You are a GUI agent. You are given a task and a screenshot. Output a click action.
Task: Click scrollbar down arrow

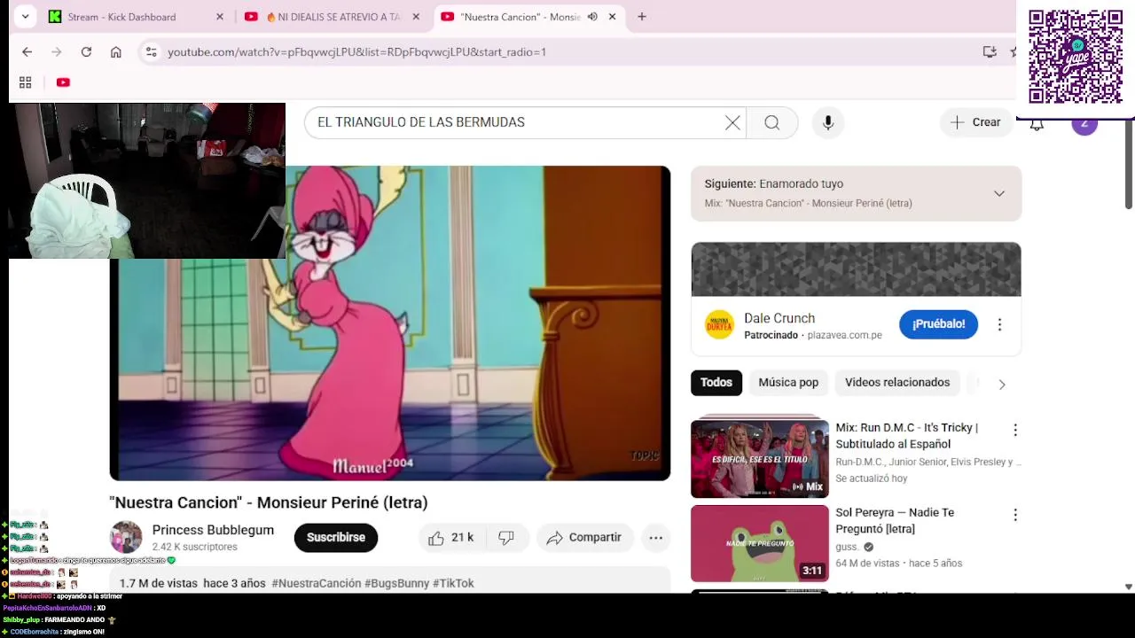1129,587
